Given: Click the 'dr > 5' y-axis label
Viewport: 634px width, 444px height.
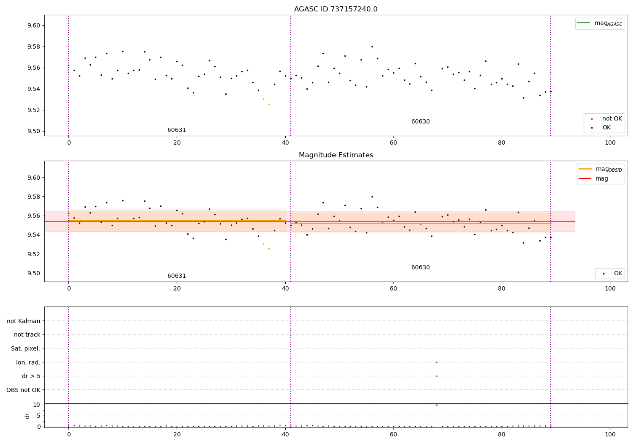Looking at the screenshot, I should (31, 376).
